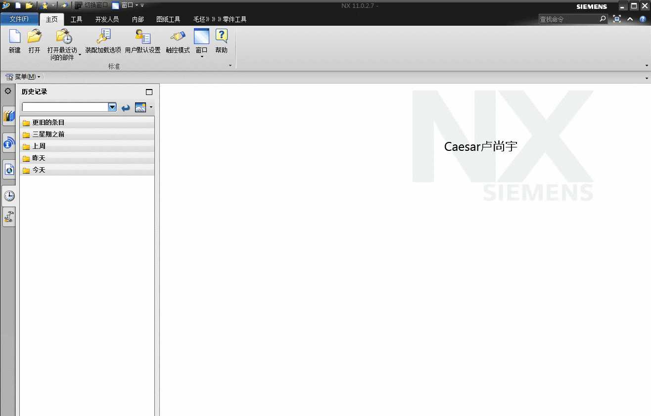Click 打开最近访问的部件 recent parts icon
This screenshot has width=651, height=416.
[x=63, y=37]
